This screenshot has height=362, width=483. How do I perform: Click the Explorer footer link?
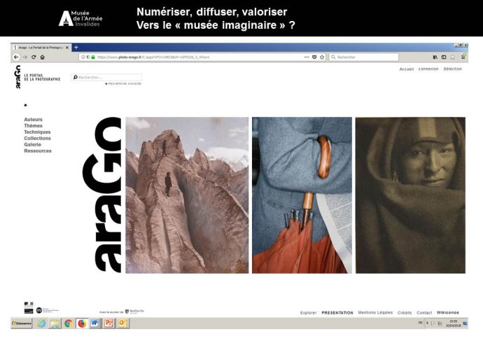(308, 313)
